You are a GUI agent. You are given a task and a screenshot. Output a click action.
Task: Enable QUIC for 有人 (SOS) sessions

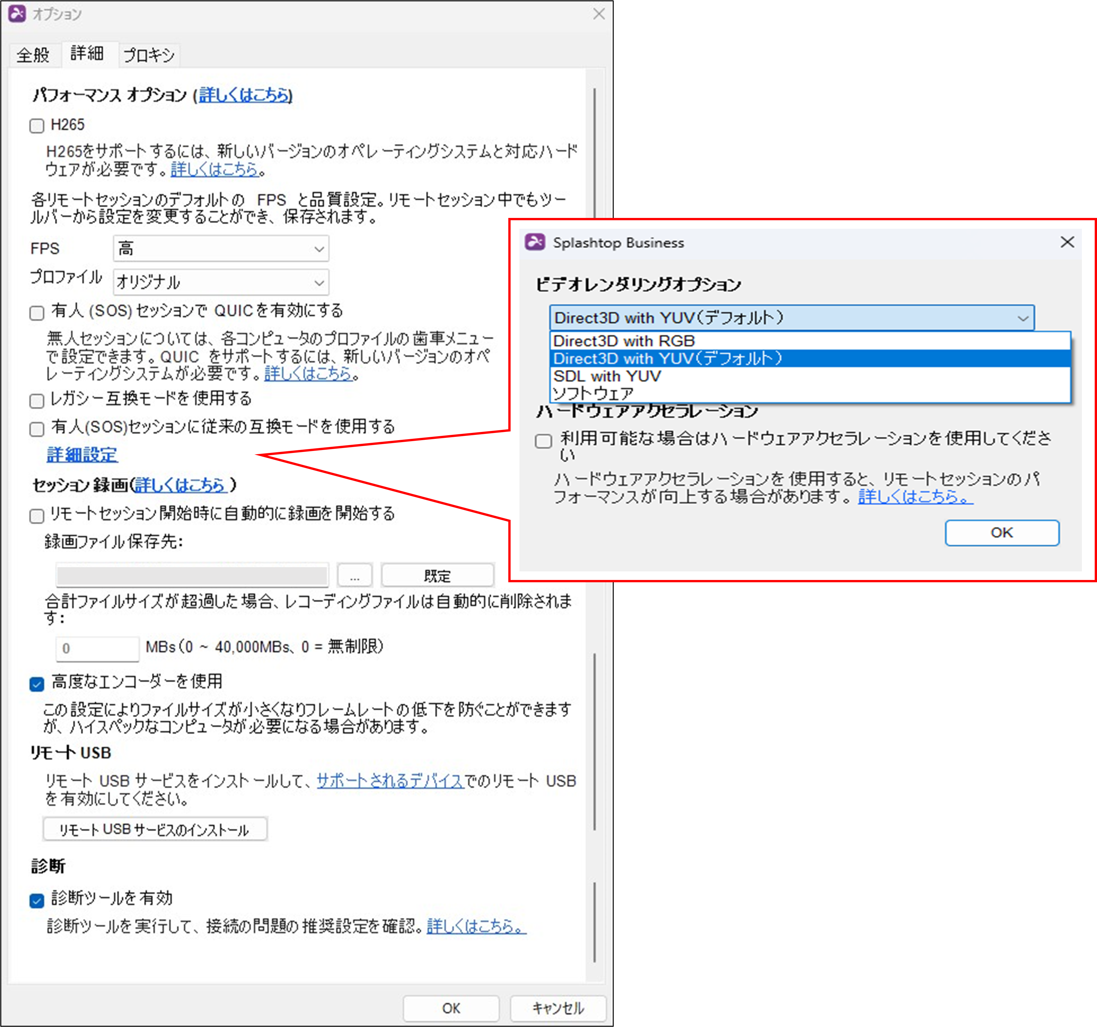[x=36, y=313]
